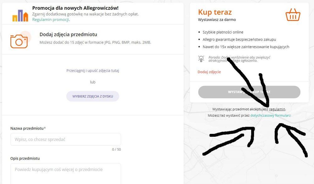Click the lightbulb tip icon
This screenshot has height=184, width=314.
201,59
